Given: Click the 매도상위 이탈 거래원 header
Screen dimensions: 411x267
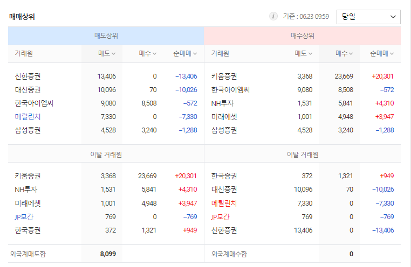Looking at the screenshot, I should point(106,154).
